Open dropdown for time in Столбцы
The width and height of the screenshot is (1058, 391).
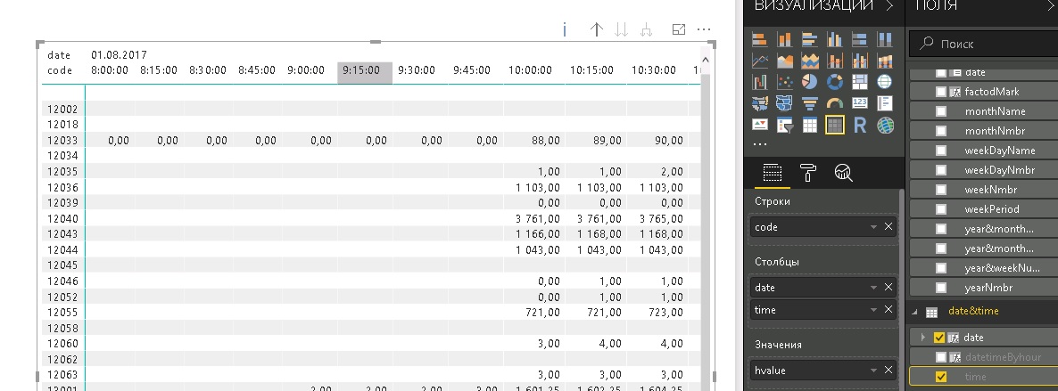tap(874, 309)
